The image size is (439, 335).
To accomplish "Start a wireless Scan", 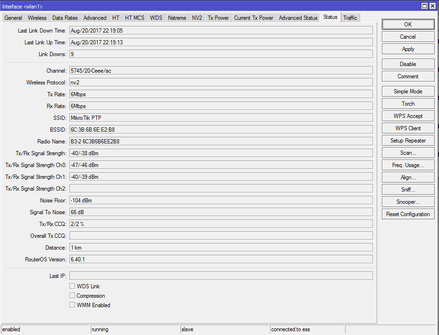I will 408,152.
